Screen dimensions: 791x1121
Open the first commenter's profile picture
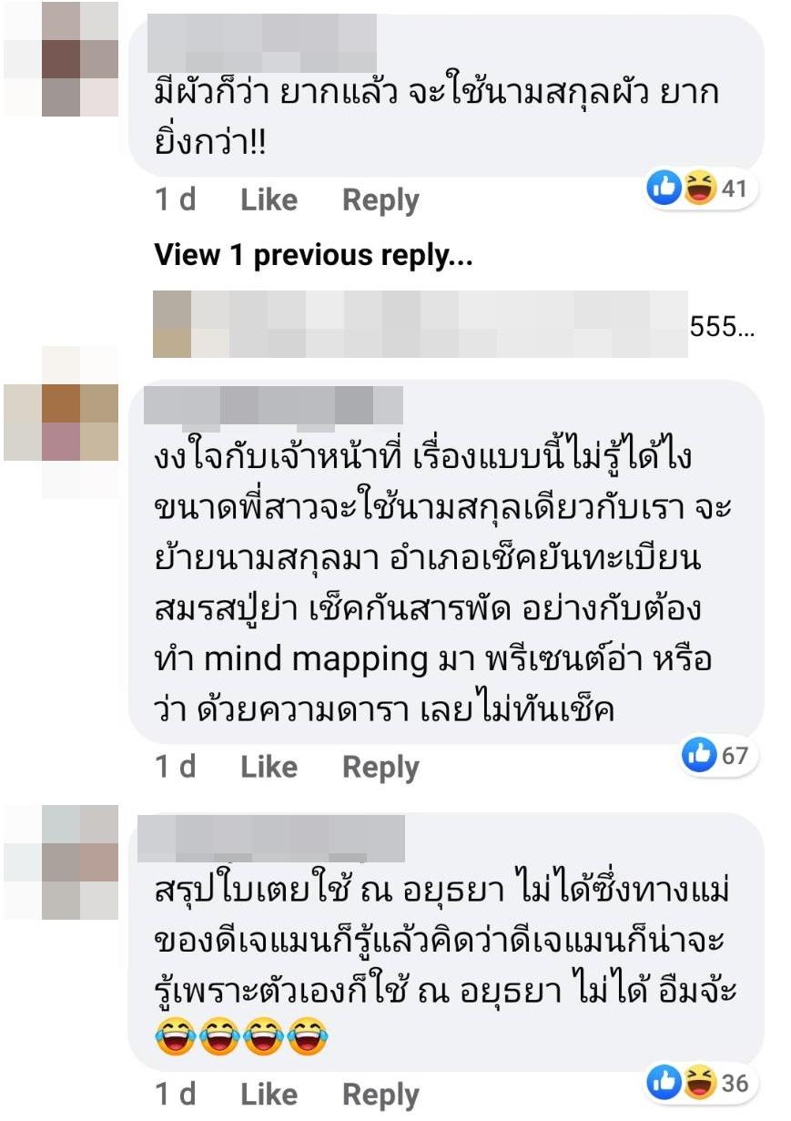[61, 58]
